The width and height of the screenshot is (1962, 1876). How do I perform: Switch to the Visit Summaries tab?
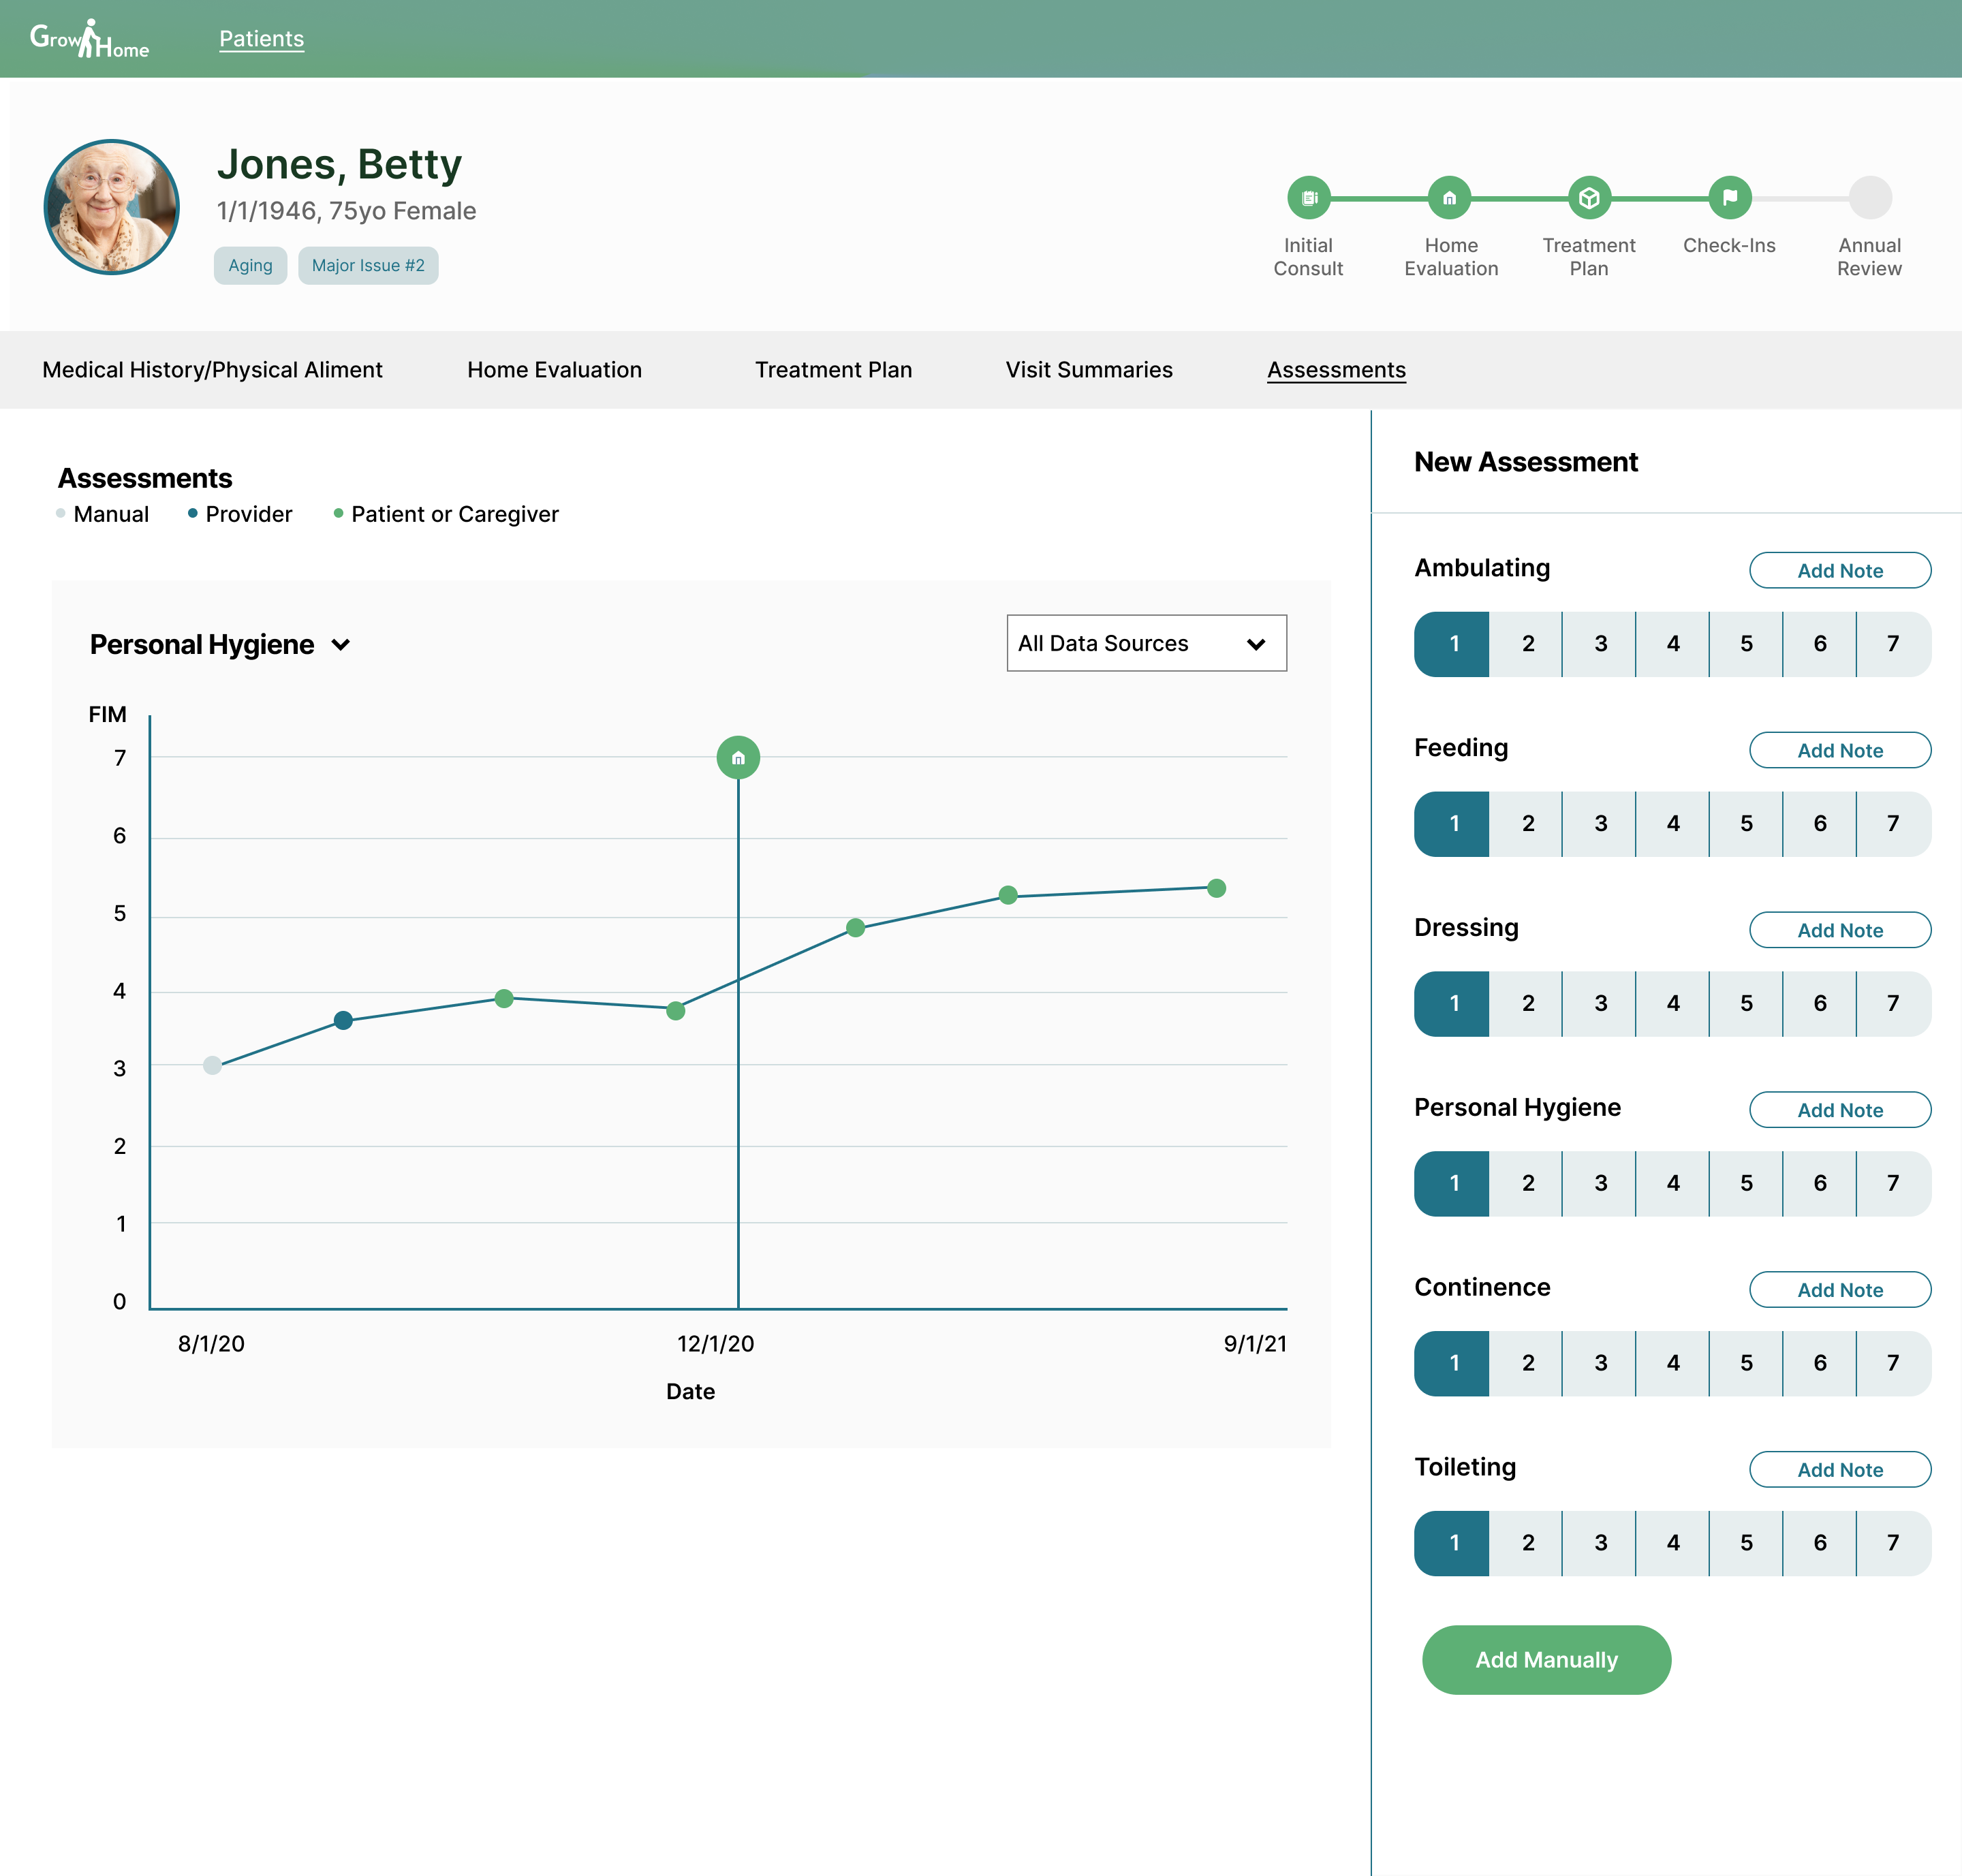click(x=1088, y=370)
